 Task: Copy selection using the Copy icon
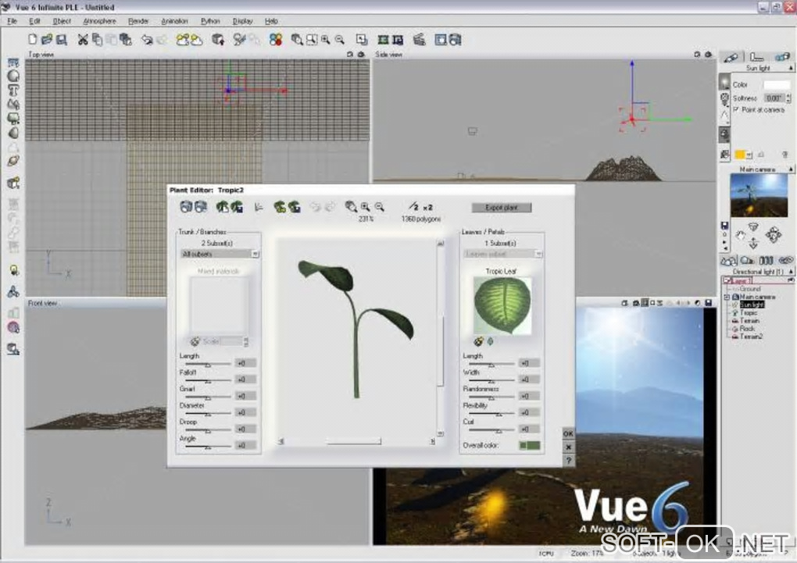click(97, 40)
